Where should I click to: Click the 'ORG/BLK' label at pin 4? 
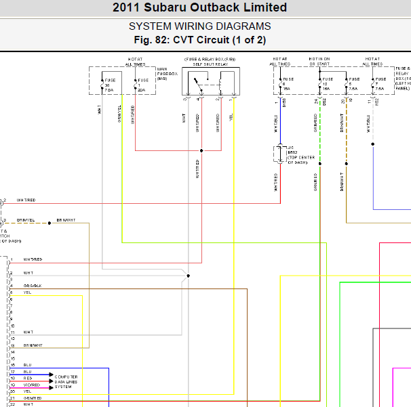click(x=33, y=286)
